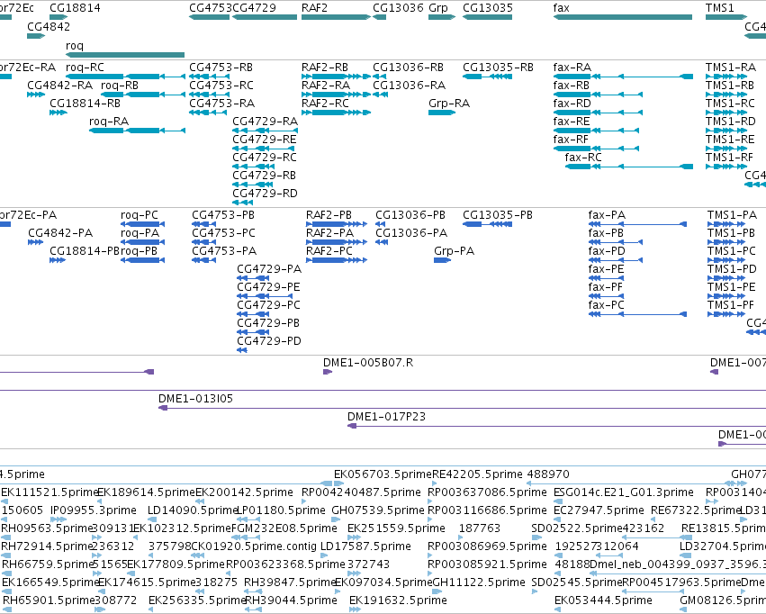Select transcript fax-RA
The image size is (766, 614).
623,77
